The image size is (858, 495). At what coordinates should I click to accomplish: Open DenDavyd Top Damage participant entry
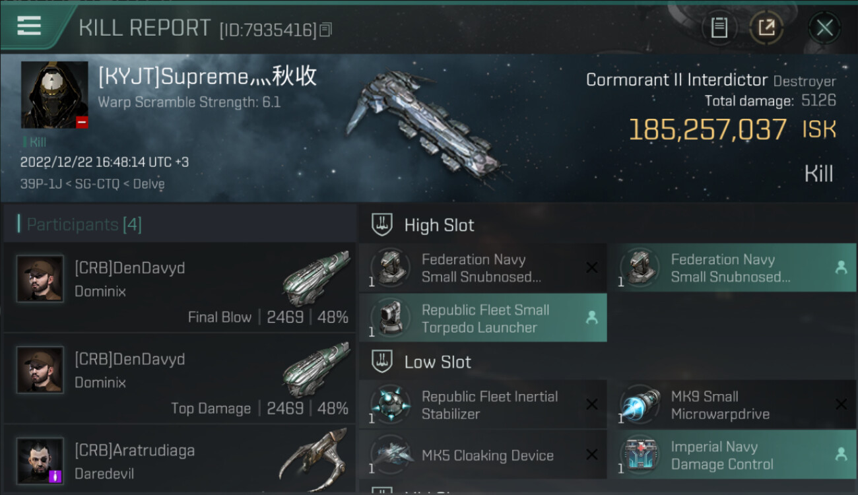click(x=180, y=379)
